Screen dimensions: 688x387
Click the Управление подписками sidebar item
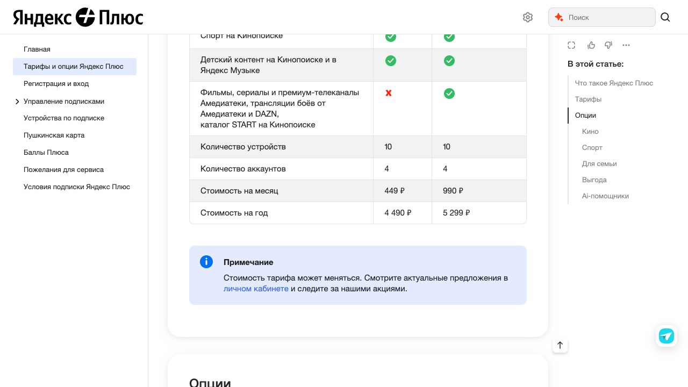point(64,102)
